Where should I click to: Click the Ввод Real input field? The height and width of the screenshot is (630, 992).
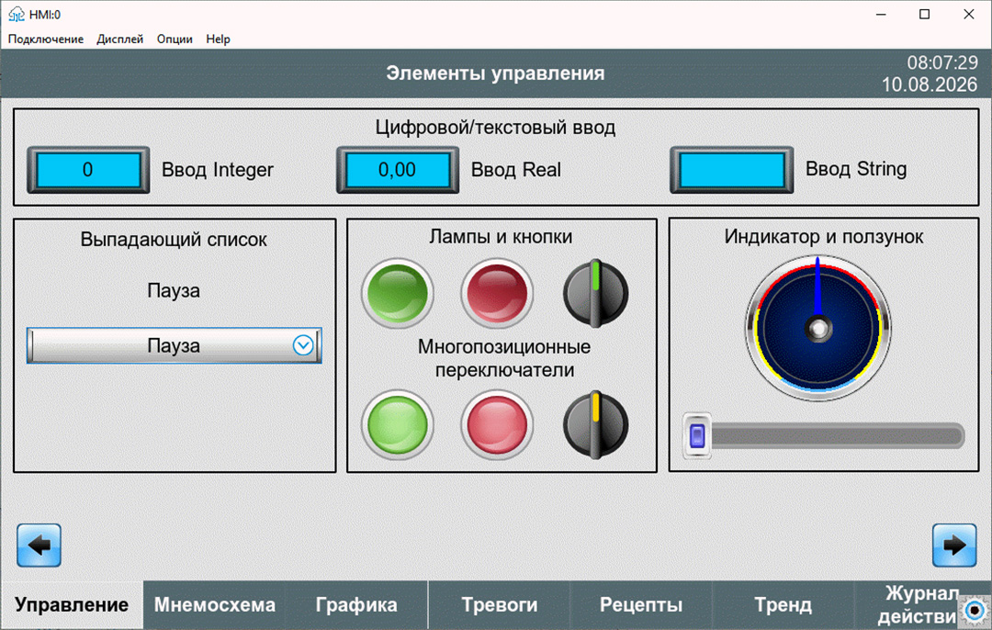[398, 170]
